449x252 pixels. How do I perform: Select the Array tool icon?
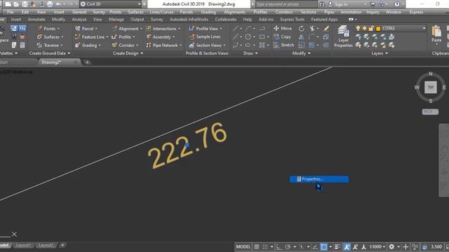pos(311,45)
